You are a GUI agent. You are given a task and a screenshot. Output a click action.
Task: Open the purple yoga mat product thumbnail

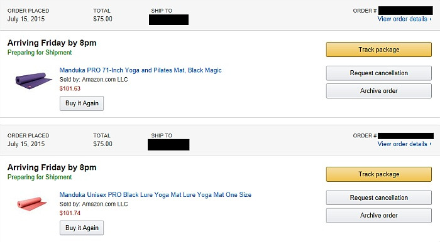33,81
